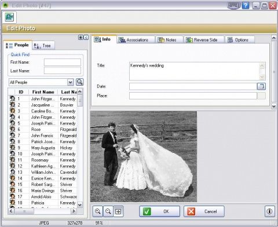Click the zoom in magnifier button
278x227 pixels.
click(x=98, y=211)
